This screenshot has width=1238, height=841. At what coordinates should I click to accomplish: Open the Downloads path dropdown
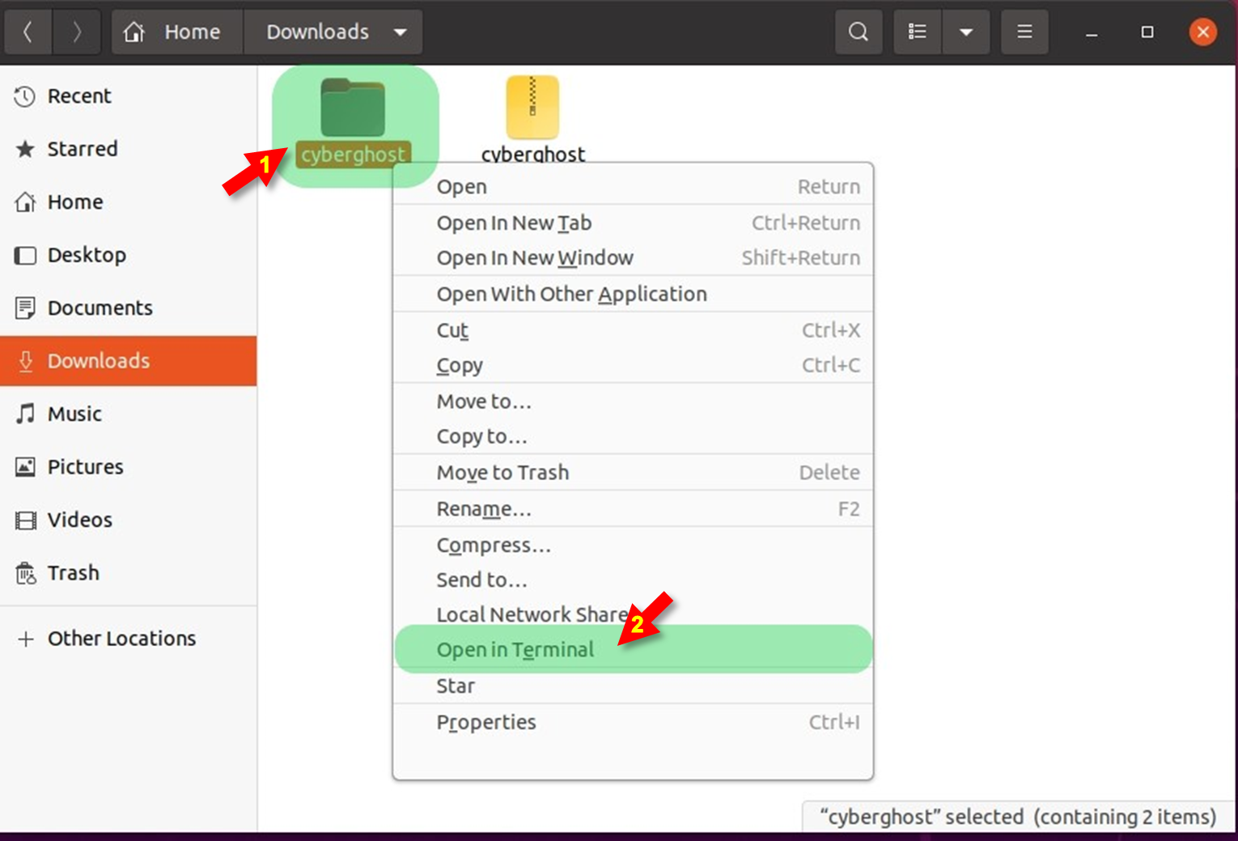(400, 32)
